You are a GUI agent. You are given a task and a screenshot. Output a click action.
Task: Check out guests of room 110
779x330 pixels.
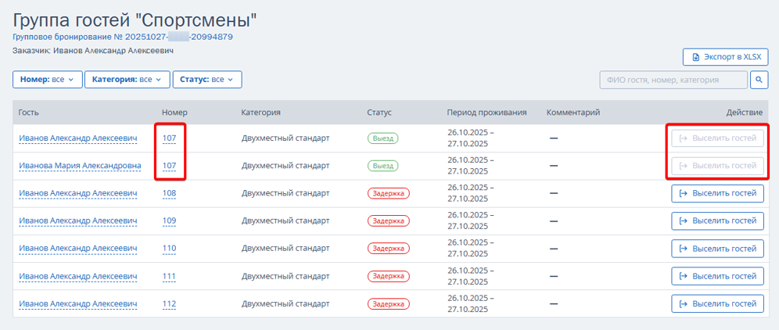(717, 248)
